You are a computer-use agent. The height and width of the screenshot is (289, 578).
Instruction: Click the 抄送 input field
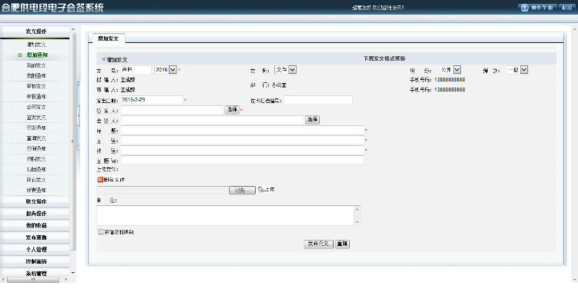coord(243,150)
